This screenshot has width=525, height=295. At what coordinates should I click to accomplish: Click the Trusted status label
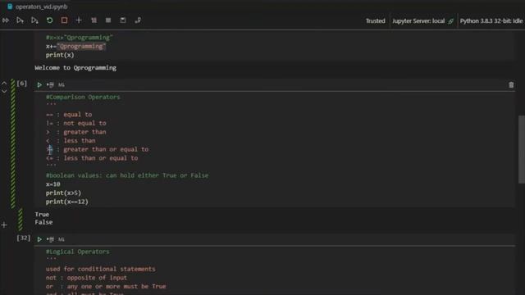[x=375, y=20]
